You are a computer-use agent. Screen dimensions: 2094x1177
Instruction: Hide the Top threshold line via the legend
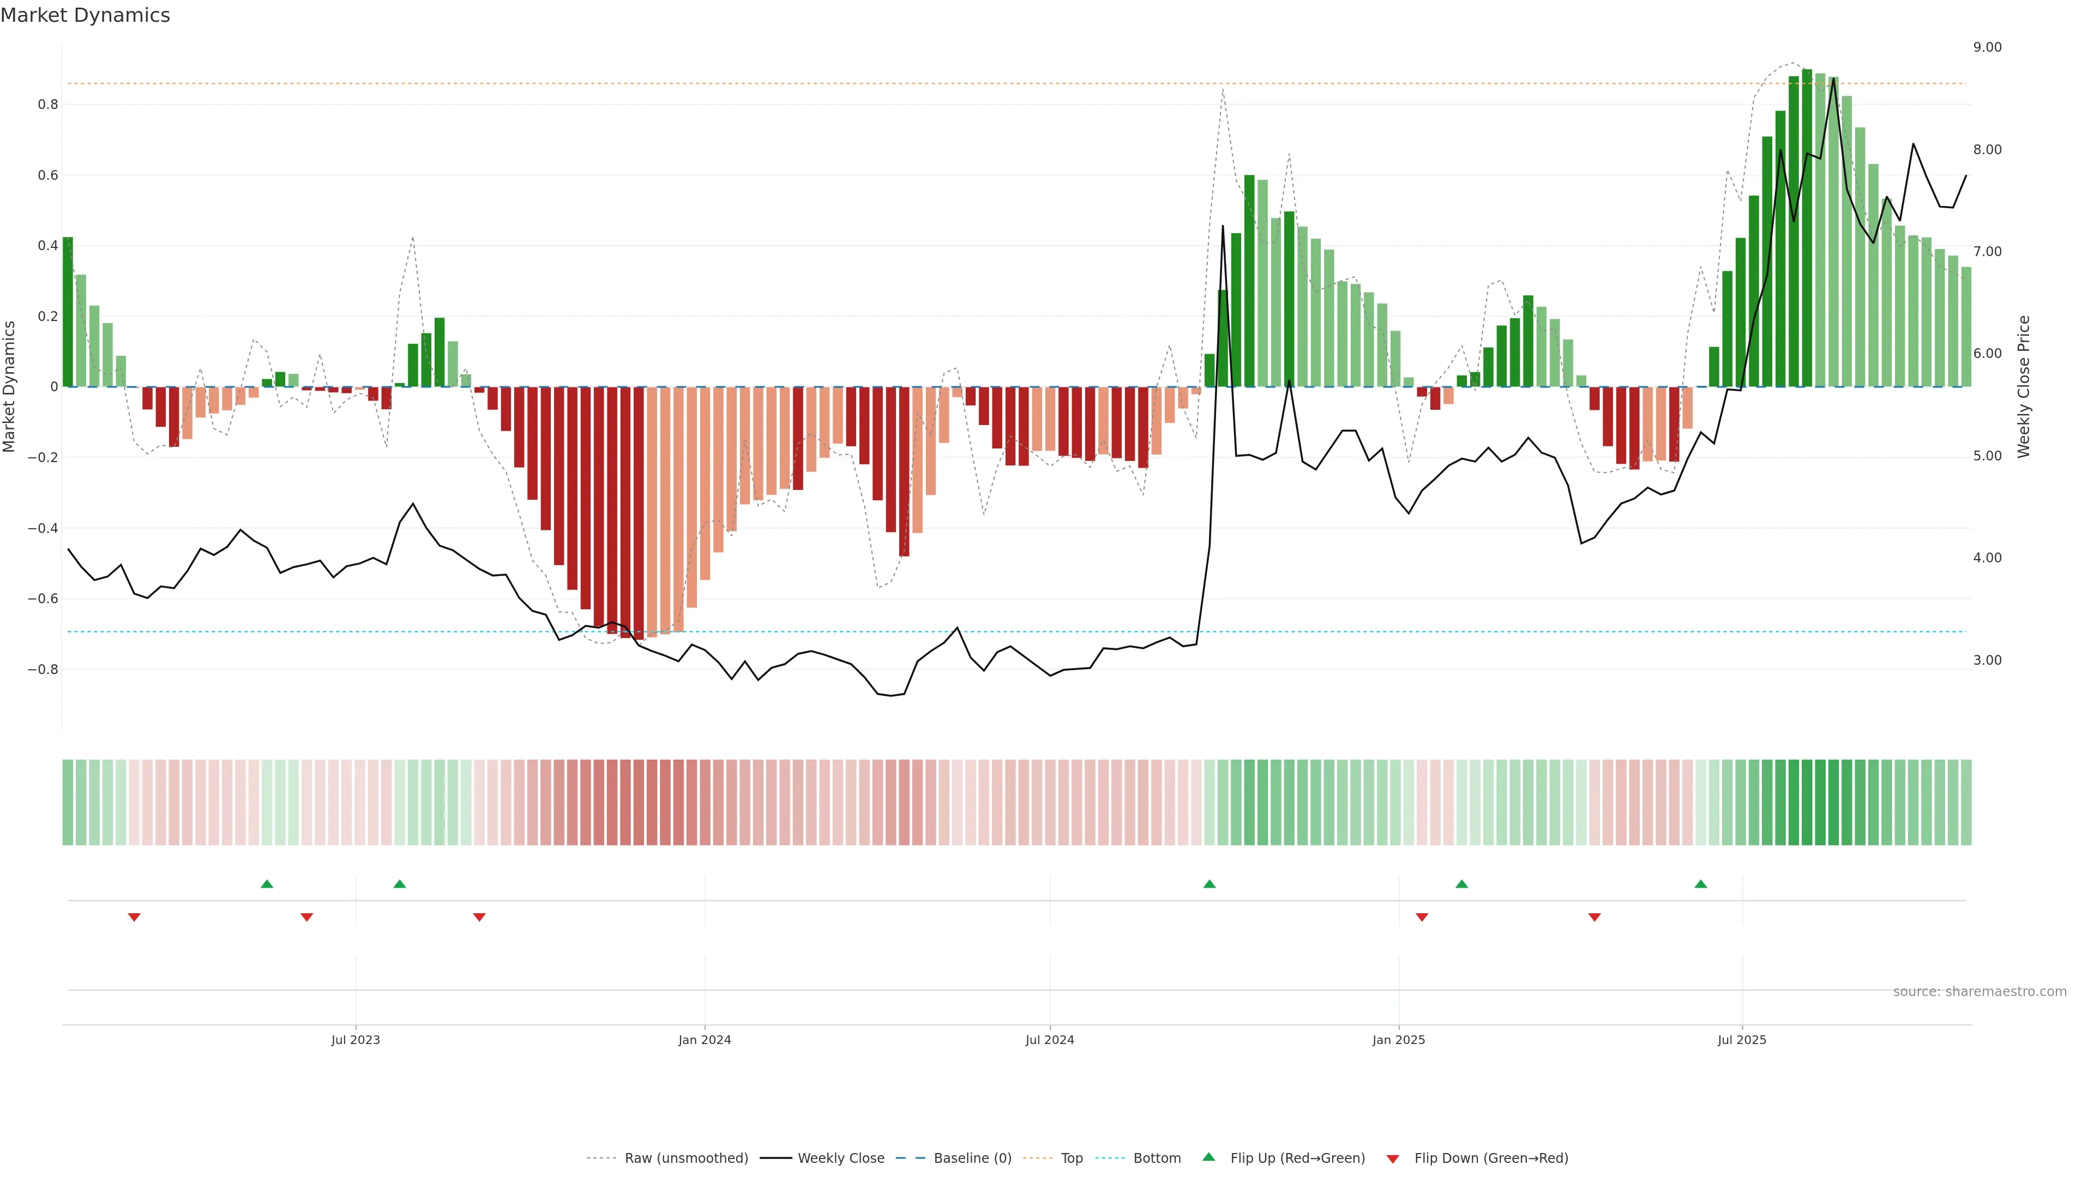pyautogui.click(x=1072, y=1158)
